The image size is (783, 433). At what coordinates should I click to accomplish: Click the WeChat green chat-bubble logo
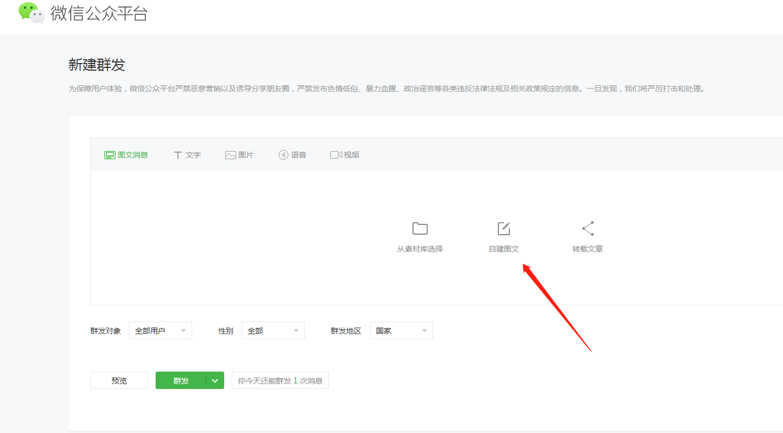click(32, 12)
